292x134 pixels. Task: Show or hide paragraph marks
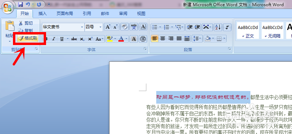227,27
